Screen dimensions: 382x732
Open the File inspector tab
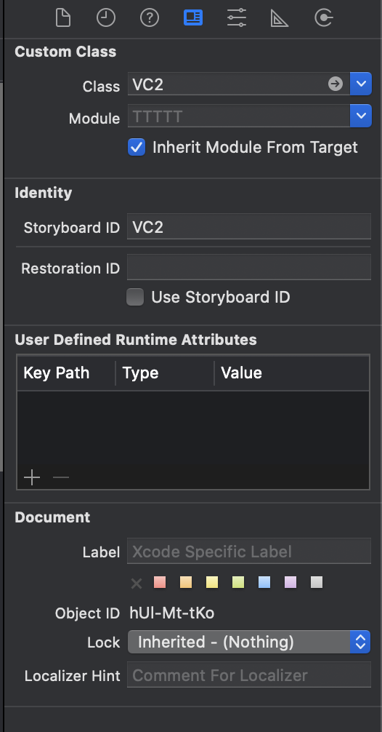coord(63,18)
